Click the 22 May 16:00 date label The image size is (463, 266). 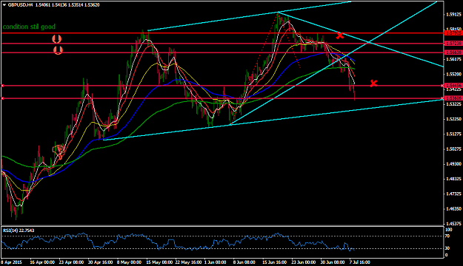pyautogui.click(x=188, y=262)
